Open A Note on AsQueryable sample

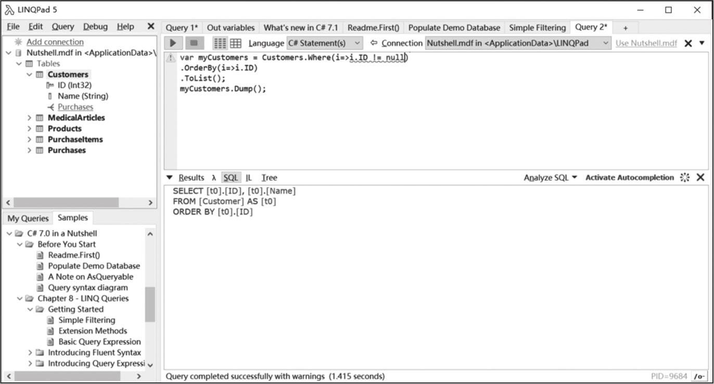91,277
